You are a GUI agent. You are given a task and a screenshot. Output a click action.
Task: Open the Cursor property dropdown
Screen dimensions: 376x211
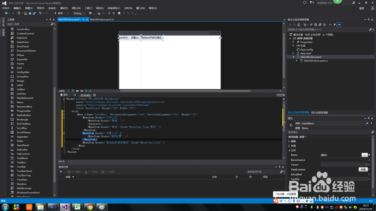pos(366,165)
